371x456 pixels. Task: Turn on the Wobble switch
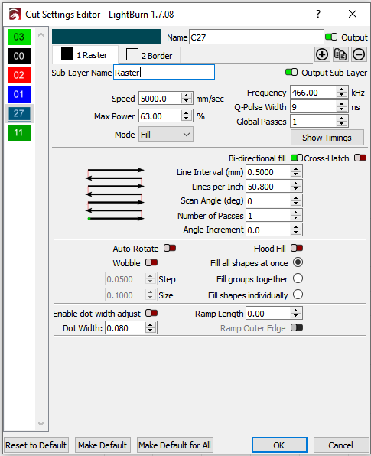point(151,262)
